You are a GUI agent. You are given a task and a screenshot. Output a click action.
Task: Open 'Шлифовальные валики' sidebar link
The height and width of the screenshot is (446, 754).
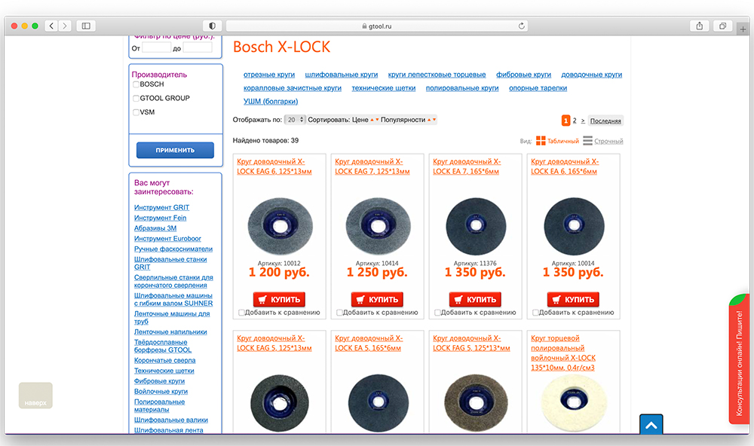[170, 420]
